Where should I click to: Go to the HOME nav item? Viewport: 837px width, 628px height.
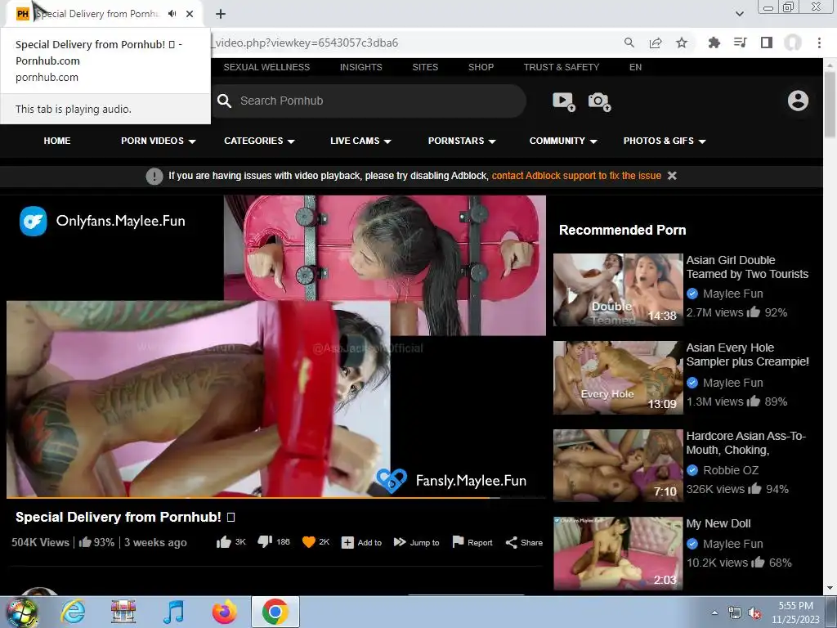coord(57,141)
